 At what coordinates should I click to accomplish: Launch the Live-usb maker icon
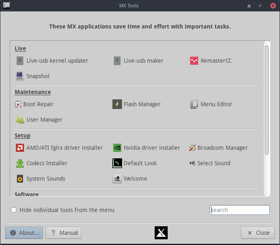click(x=117, y=61)
